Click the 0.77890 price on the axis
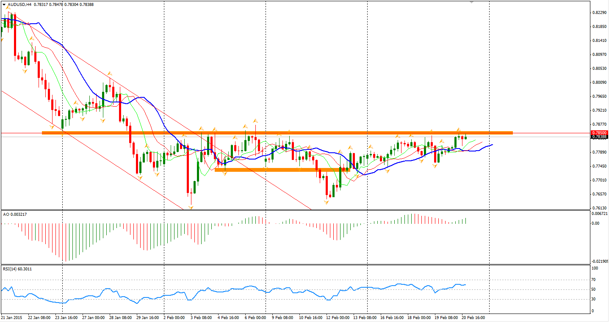This screenshot has height=322, width=609. pyautogui.click(x=599, y=152)
